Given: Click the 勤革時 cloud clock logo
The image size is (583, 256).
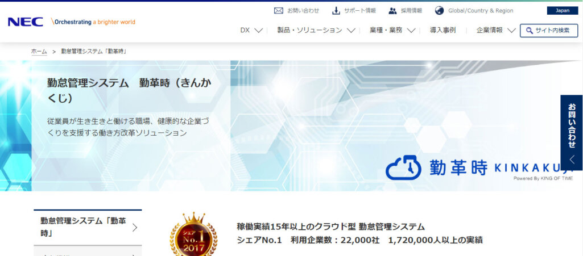Looking at the screenshot, I should (403, 167).
